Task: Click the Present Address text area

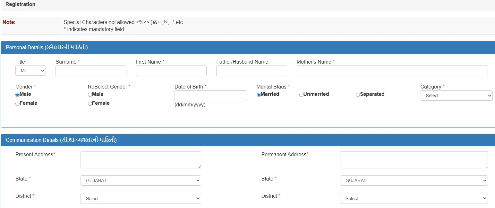Action: point(141,160)
